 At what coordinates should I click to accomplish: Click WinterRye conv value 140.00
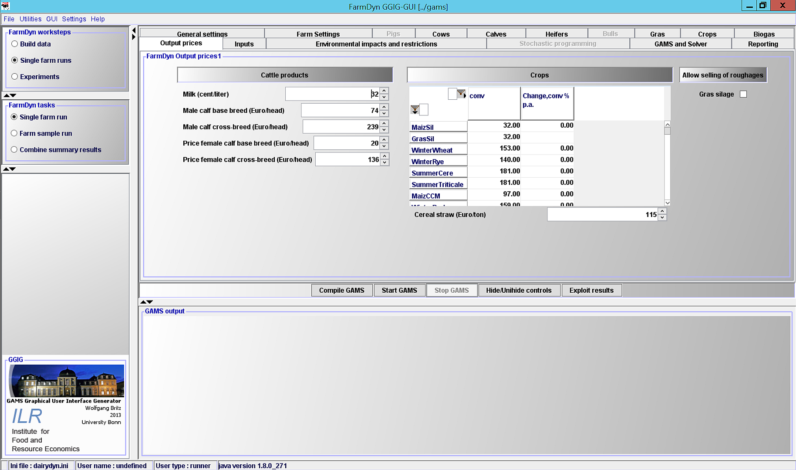click(494, 159)
